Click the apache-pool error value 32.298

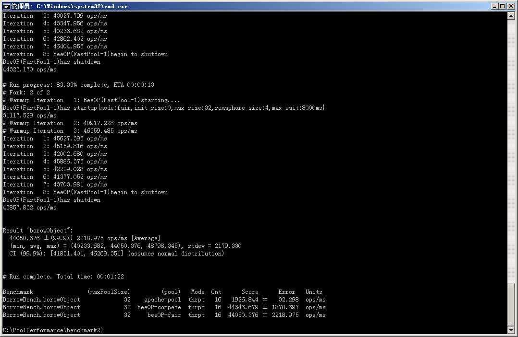288,300
